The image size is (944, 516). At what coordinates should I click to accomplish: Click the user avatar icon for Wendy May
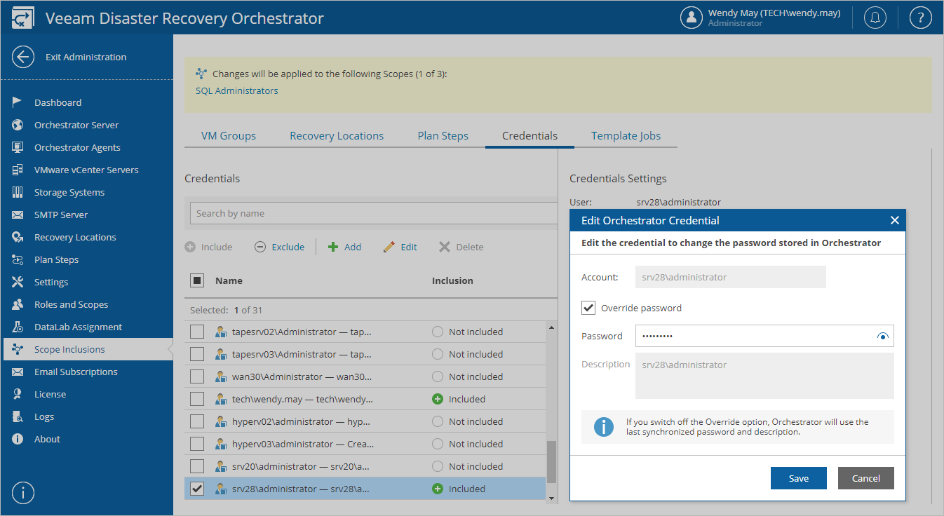pyautogui.click(x=692, y=18)
